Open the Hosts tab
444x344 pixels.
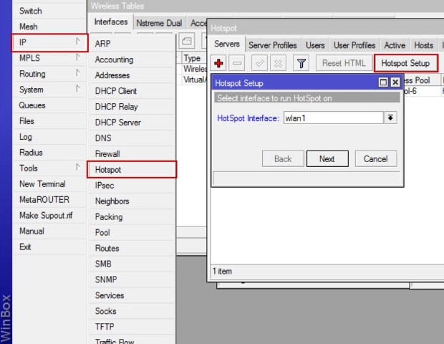[x=424, y=45]
